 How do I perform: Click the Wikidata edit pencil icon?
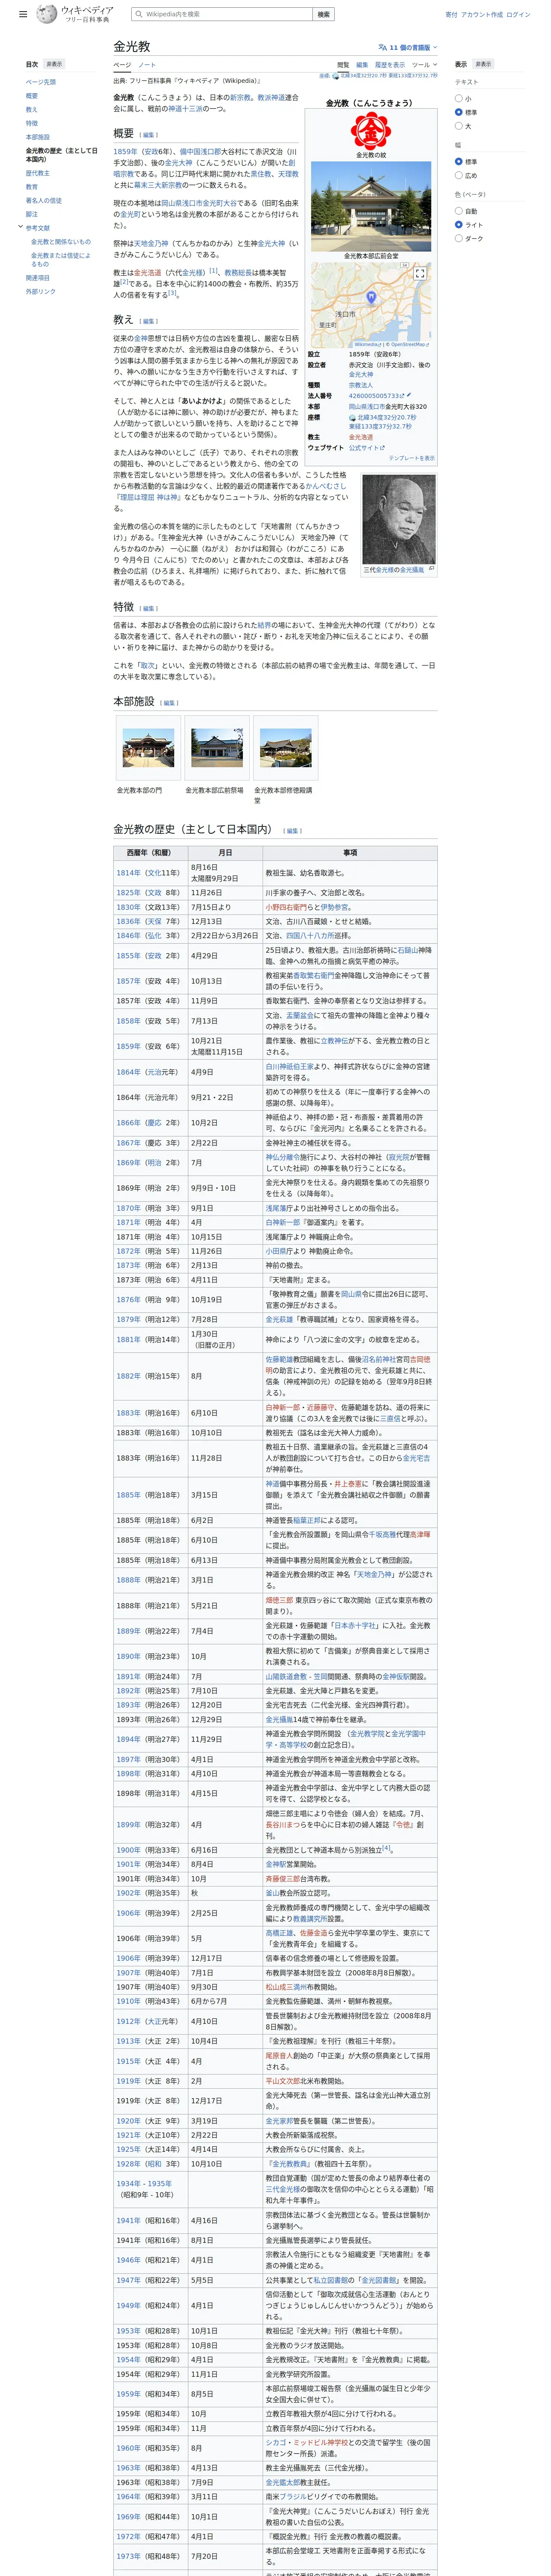pos(408,396)
